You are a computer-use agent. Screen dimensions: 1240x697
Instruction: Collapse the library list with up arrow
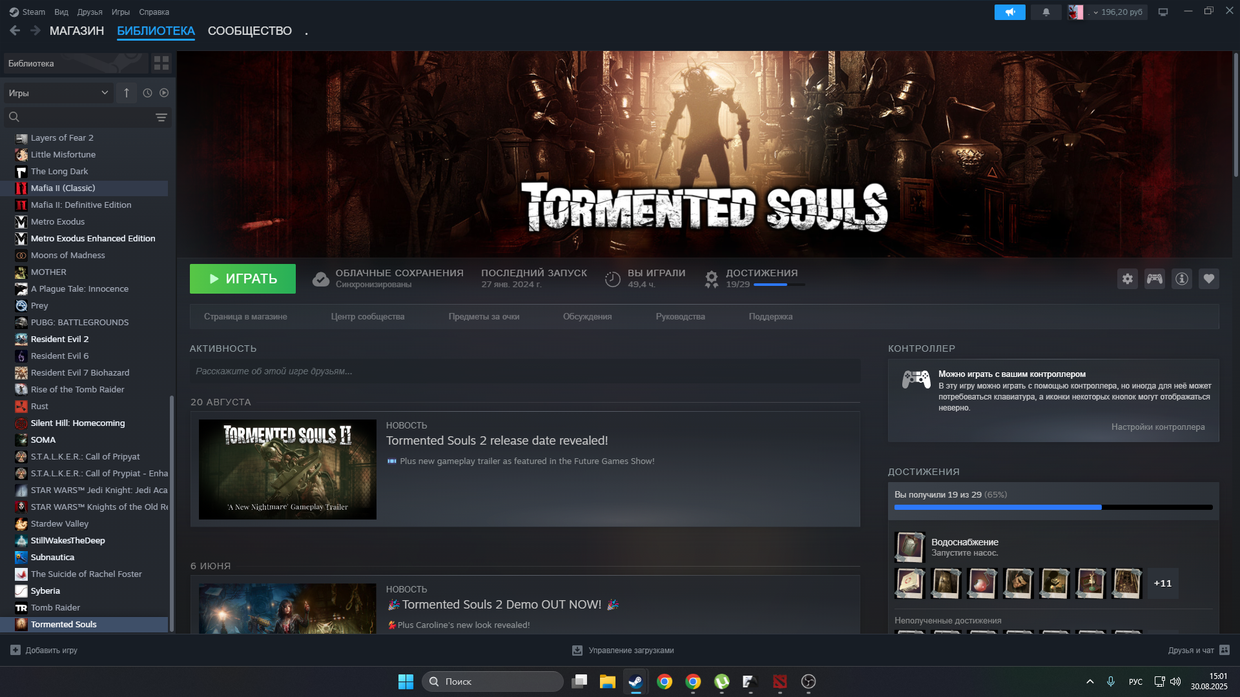[x=127, y=93]
